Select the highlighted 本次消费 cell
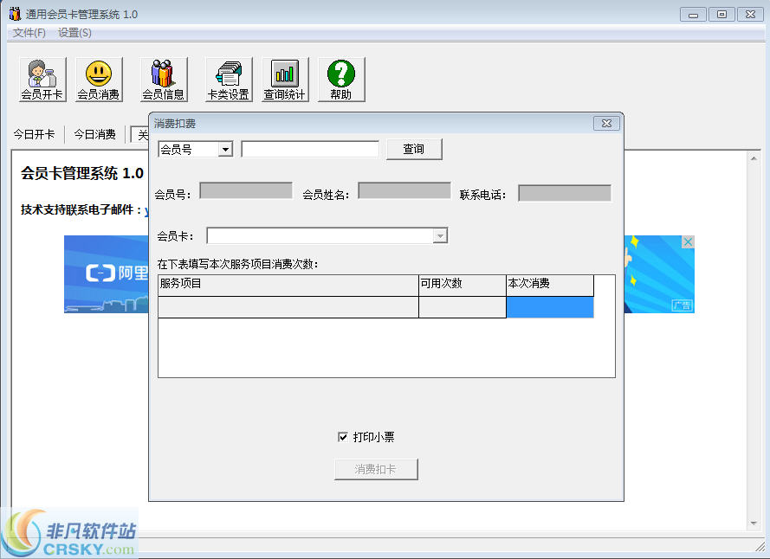Viewport: 770px width, 559px height. tap(550, 307)
